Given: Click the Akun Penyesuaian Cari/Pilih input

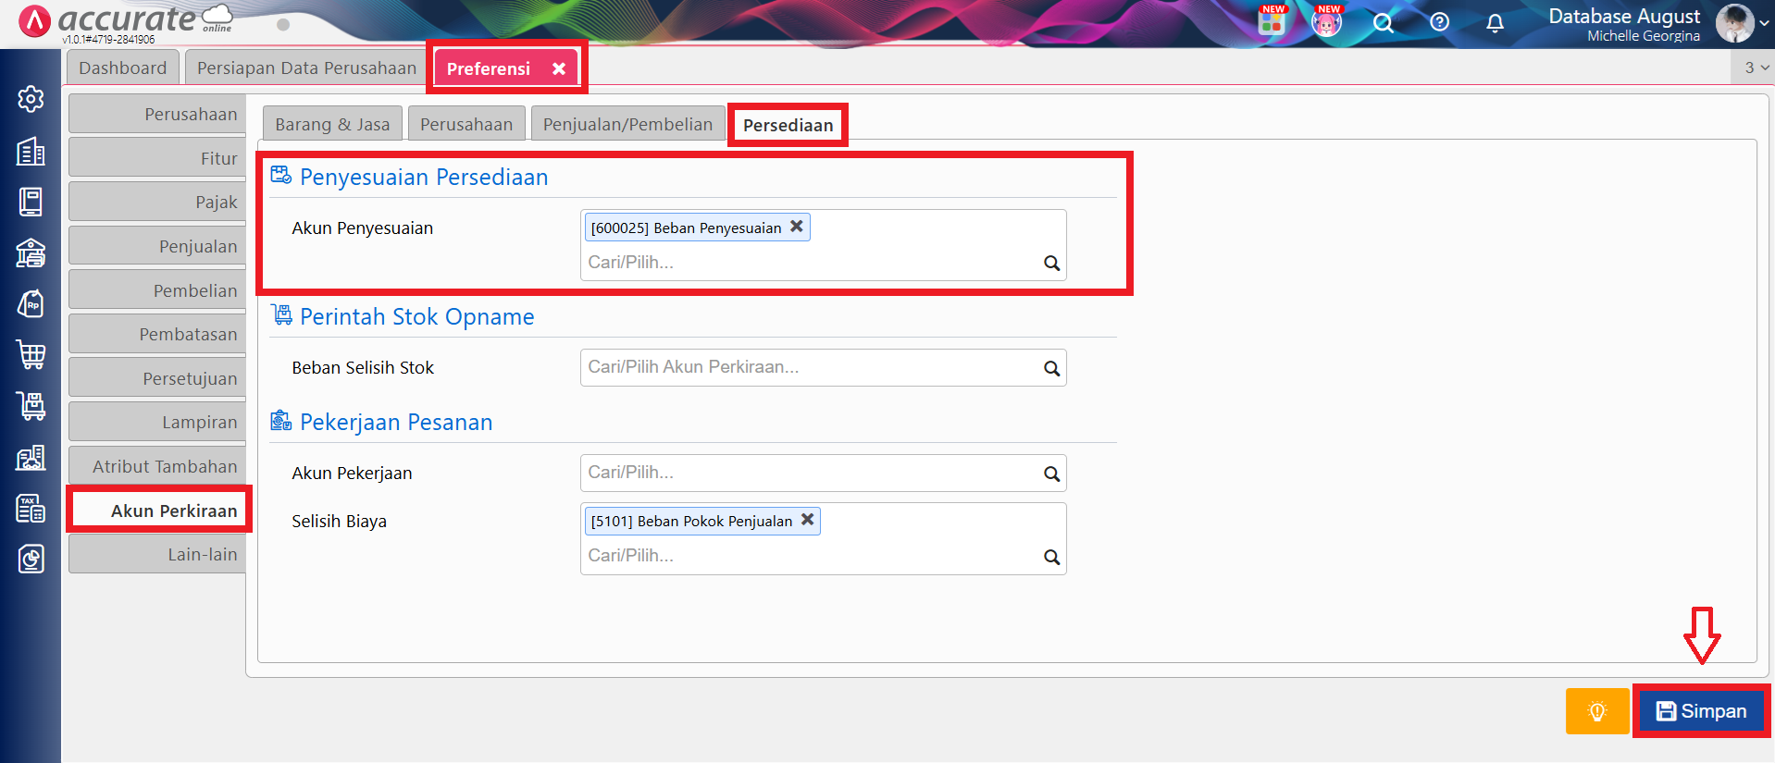Looking at the screenshot, I should (811, 263).
